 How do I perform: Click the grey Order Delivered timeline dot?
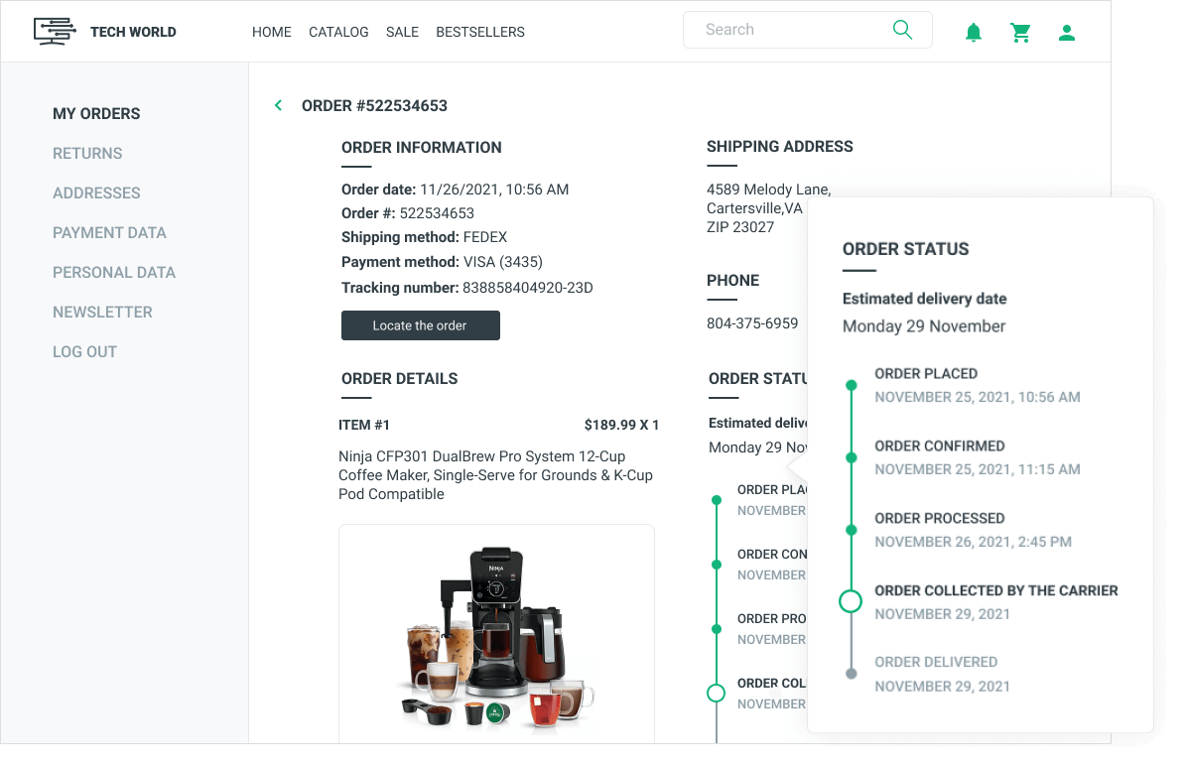click(x=851, y=674)
